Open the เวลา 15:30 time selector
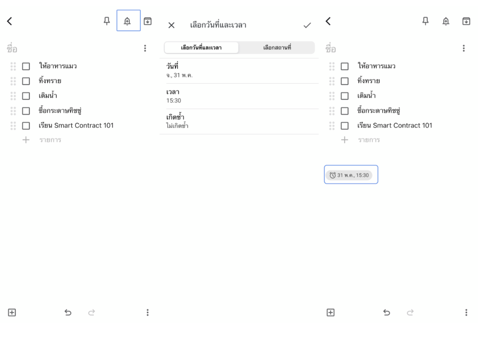Image resolution: width=480 pixels, height=337 pixels. point(239,96)
